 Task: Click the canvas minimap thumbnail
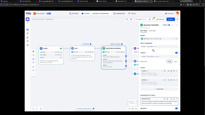pos(132,102)
